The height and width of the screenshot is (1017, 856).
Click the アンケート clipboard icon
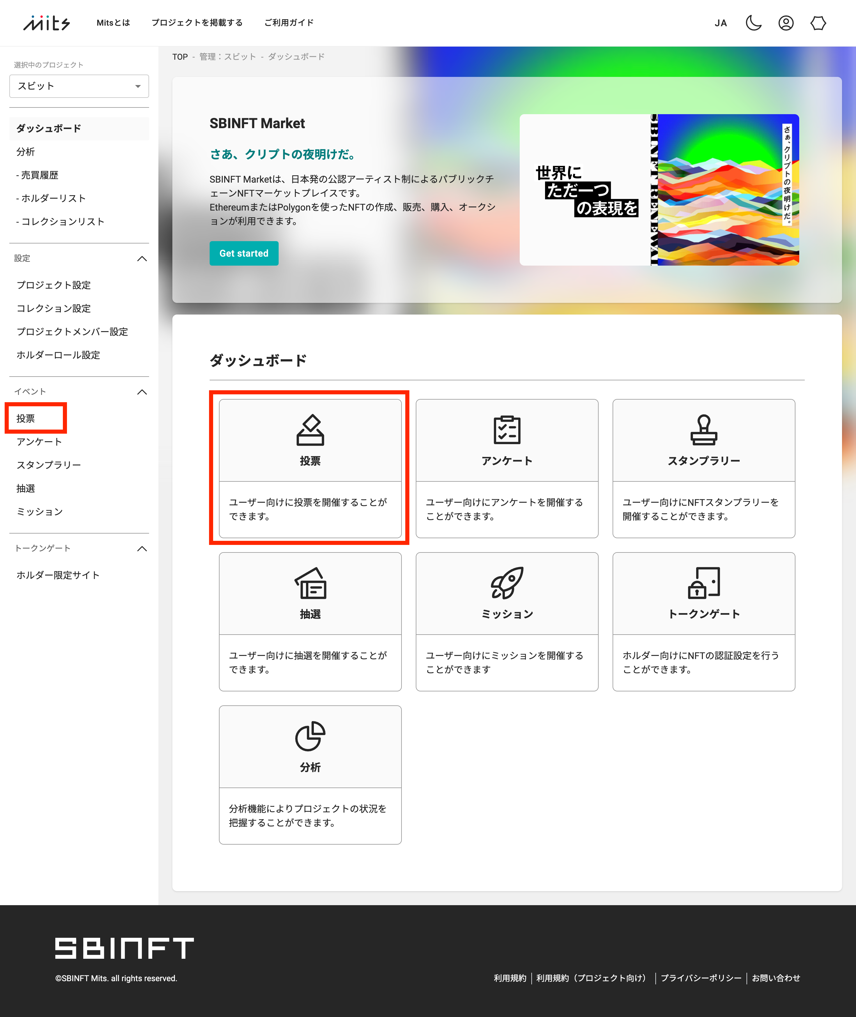click(507, 430)
